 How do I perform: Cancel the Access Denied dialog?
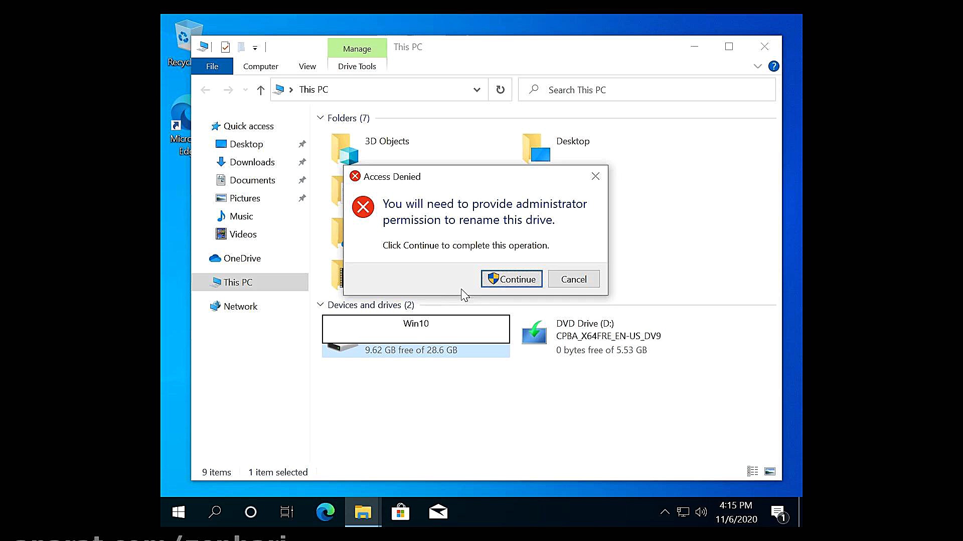(573, 279)
